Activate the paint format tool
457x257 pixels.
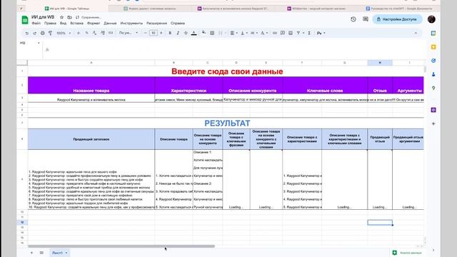[50, 34]
